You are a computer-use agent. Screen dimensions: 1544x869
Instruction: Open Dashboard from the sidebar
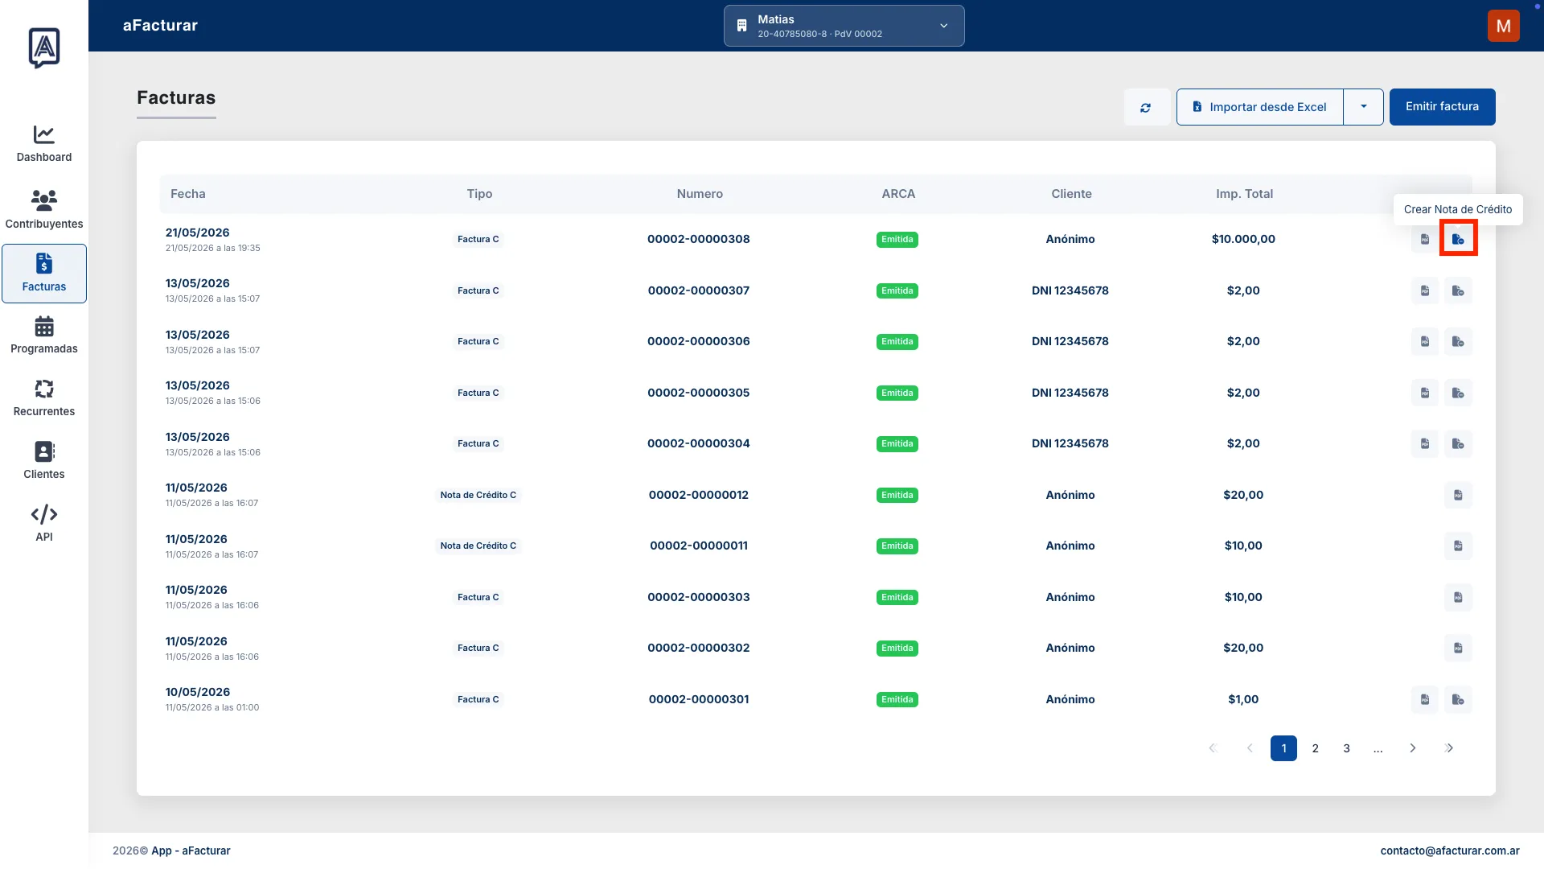coord(44,144)
